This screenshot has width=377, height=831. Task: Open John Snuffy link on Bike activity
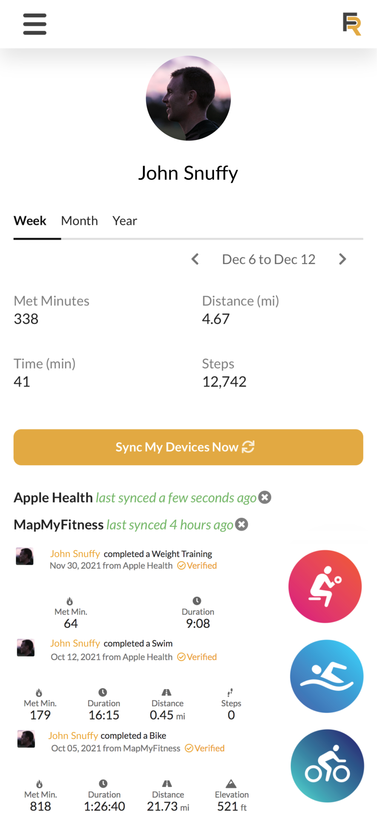[x=73, y=736]
